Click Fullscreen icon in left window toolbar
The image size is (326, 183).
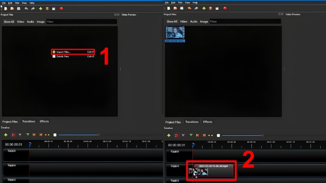point(54,9)
